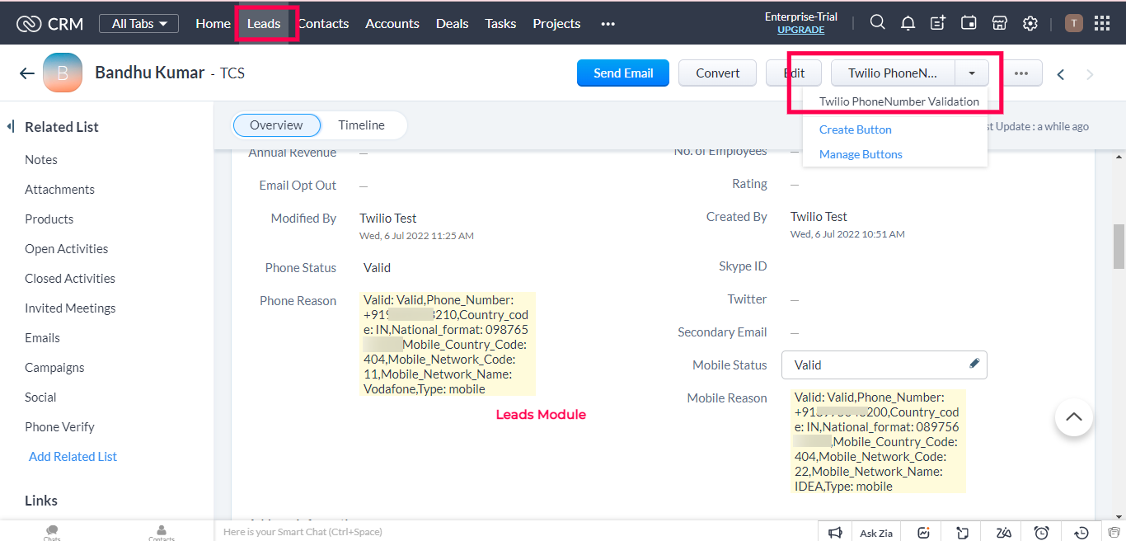The height and width of the screenshot is (541, 1126).
Task: Go to the Home tab
Action: pos(213,23)
